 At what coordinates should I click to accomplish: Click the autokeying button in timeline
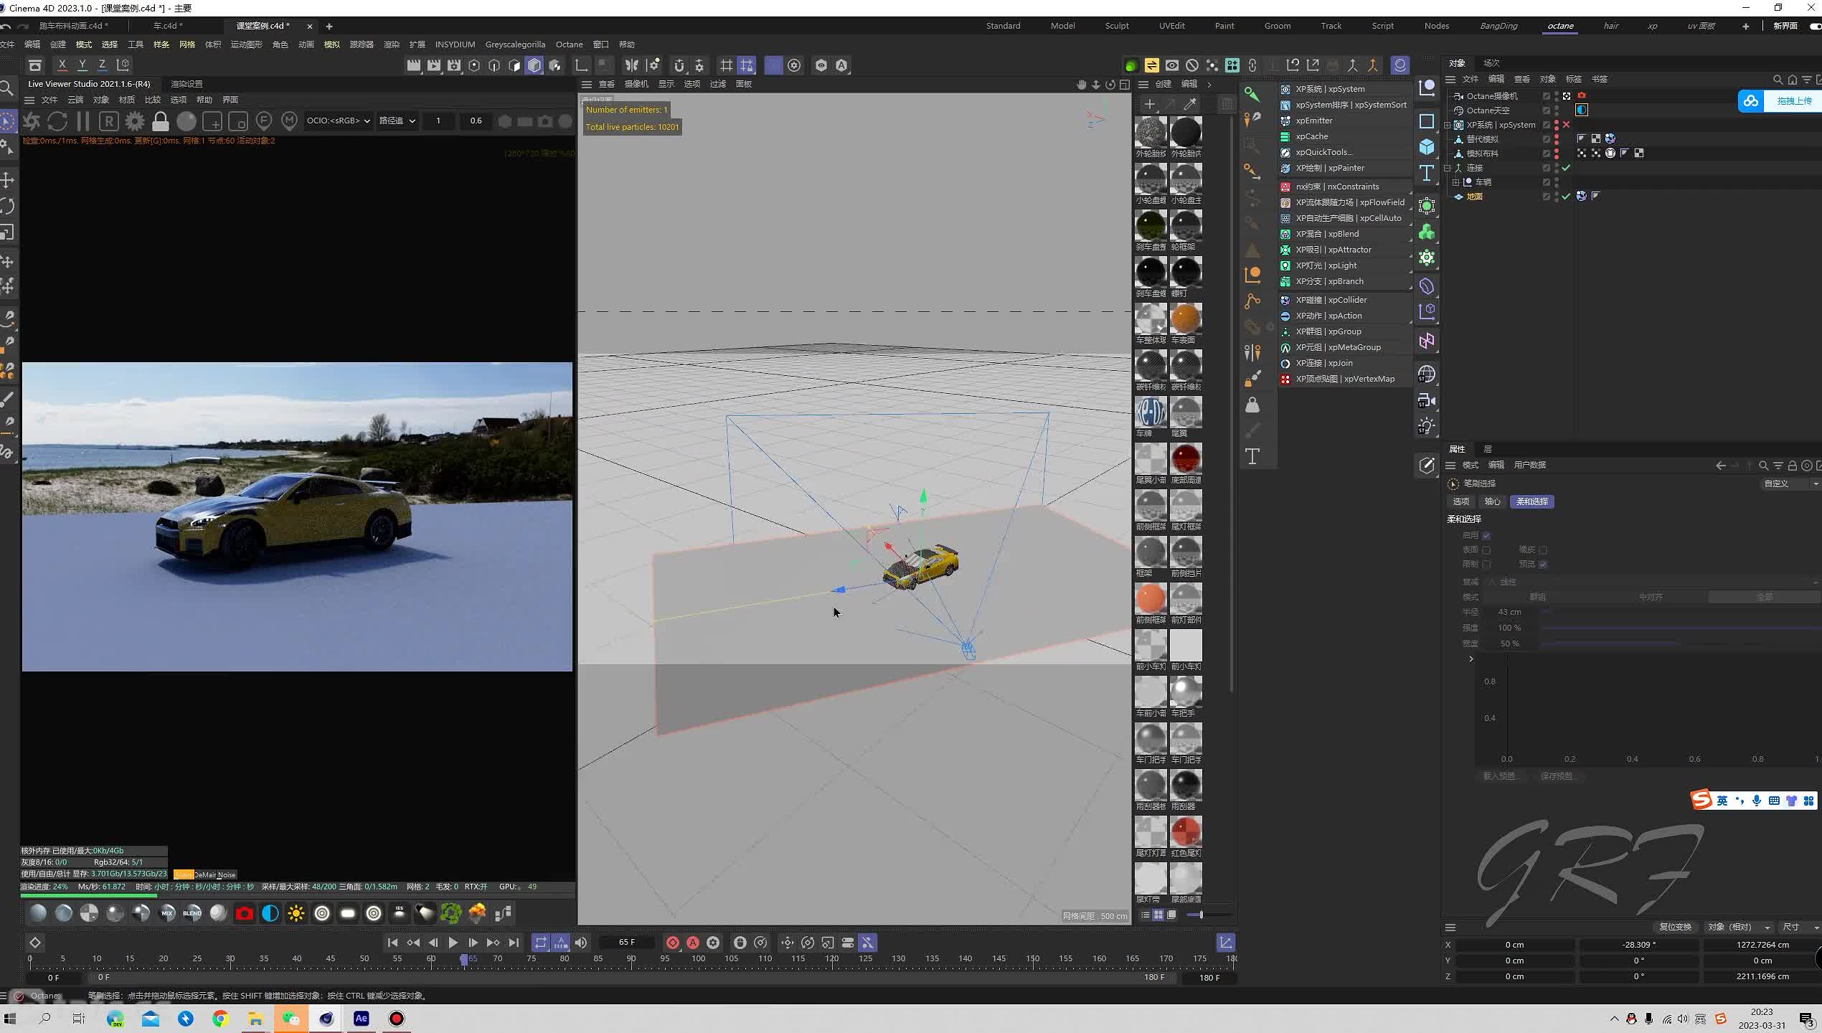(693, 943)
